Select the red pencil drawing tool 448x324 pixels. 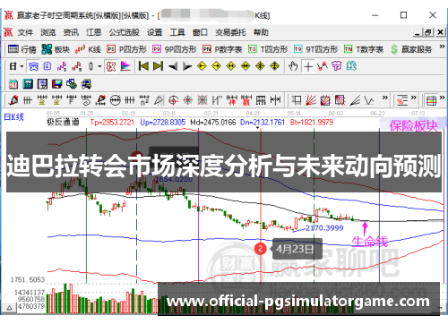coord(13,100)
